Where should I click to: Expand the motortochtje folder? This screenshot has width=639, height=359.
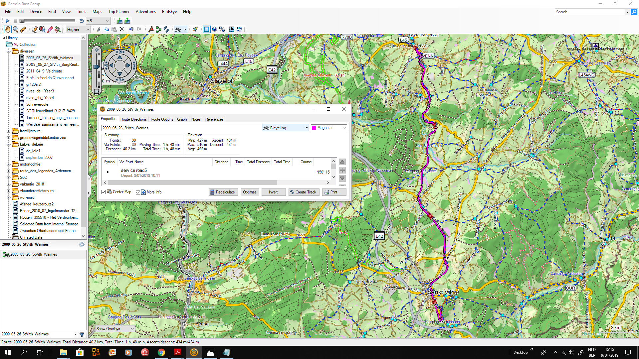coord(9,164)
